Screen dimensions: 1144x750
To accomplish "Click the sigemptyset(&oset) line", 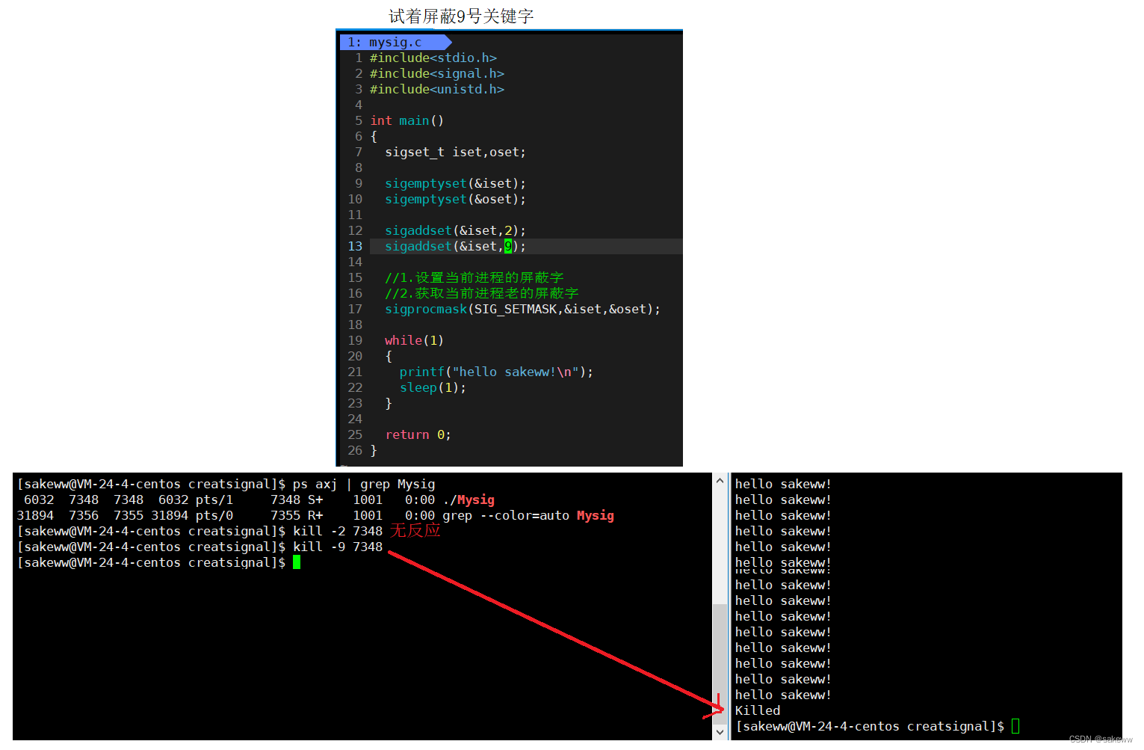I will (x=455, y=199).
